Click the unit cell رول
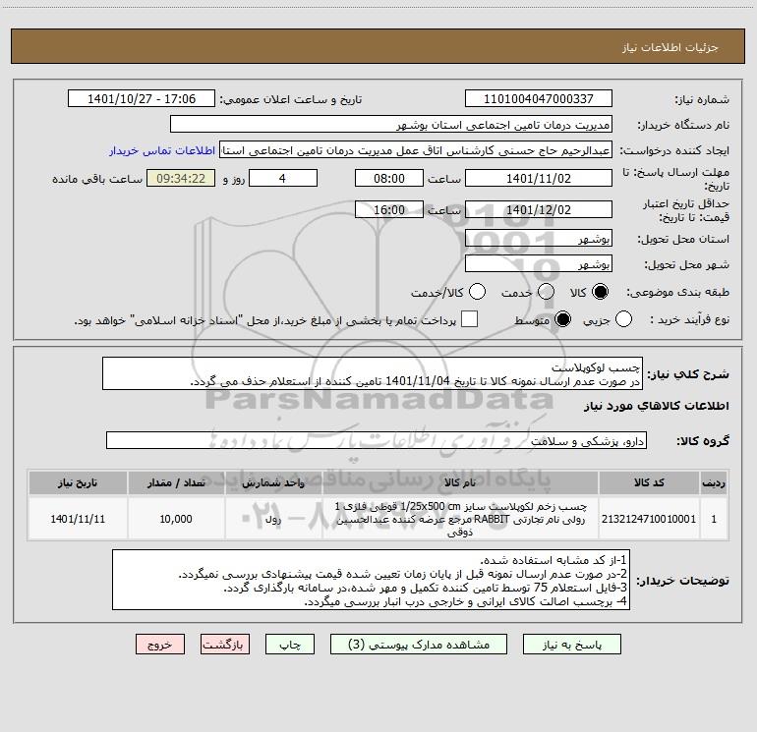Viewport: 757px width, 732px height. (273, 519)
